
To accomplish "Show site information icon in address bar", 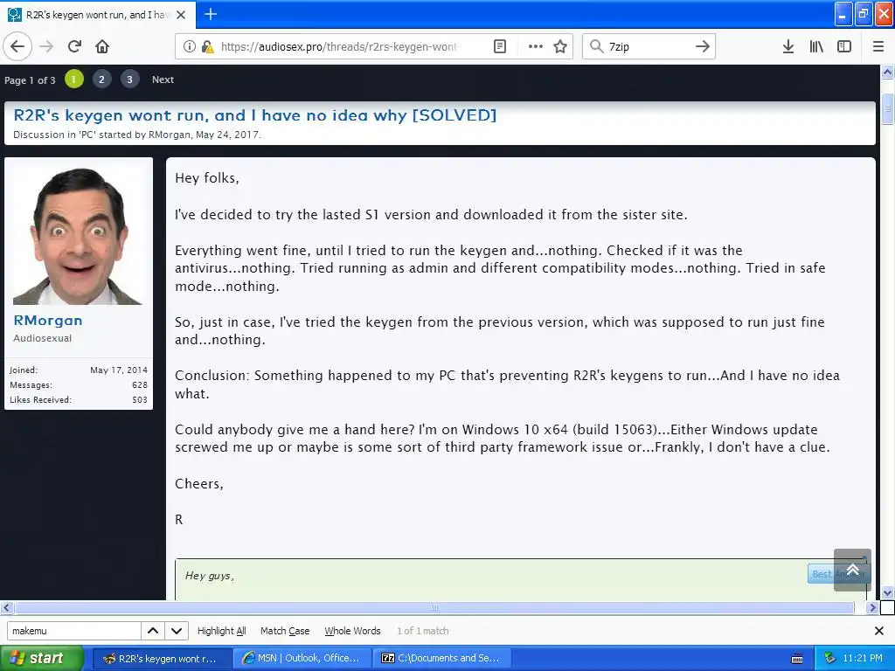I will tap(189, 46).
